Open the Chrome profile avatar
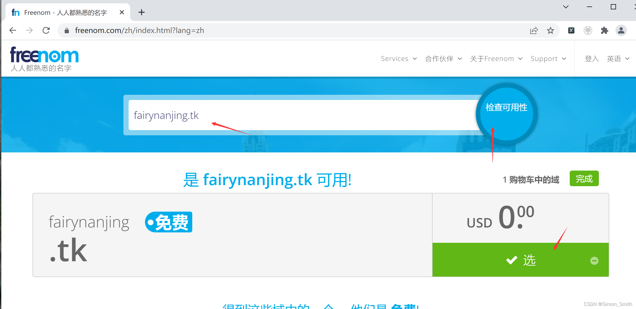The height and width of the screenshot is (309, 636). (621, 31)
